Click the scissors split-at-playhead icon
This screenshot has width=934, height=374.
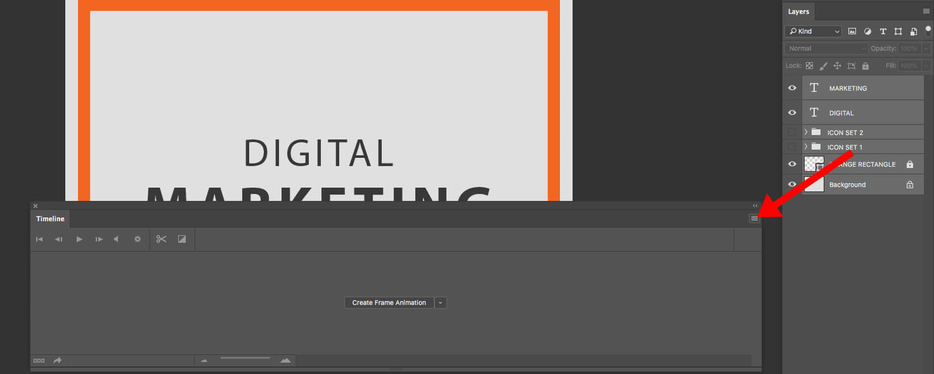pos(161,239)
